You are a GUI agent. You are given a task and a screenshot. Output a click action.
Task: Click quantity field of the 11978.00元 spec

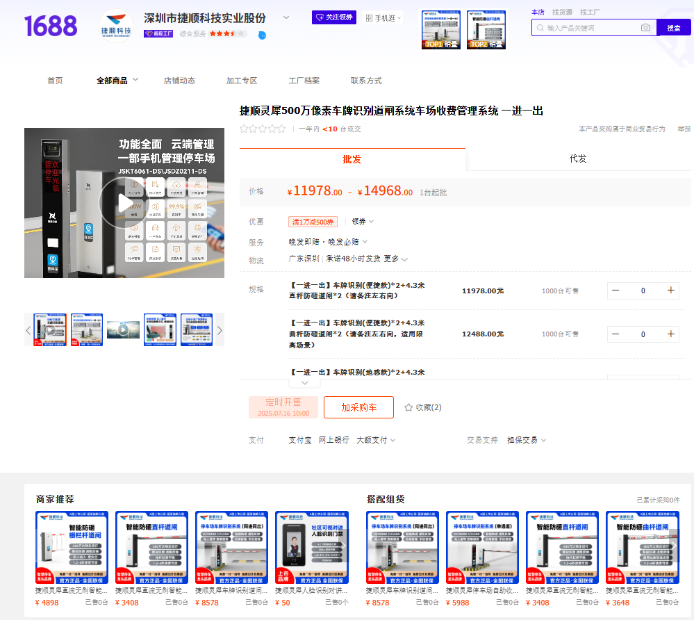[x=643, y=291]
